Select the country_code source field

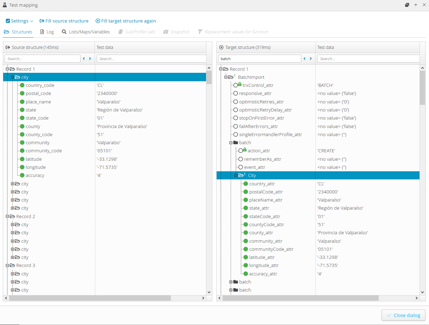click(x=40, y=85)
